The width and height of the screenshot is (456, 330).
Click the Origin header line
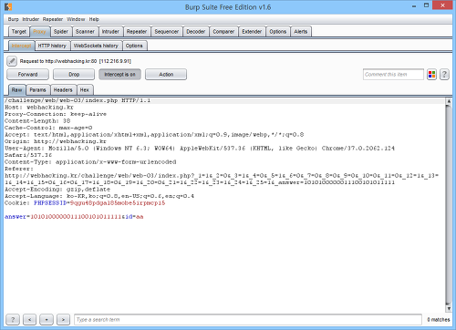click(56, 141)
